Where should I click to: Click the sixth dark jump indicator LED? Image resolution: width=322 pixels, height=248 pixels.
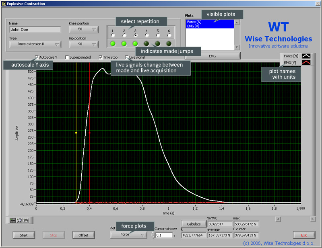click(x=169, y=43)
